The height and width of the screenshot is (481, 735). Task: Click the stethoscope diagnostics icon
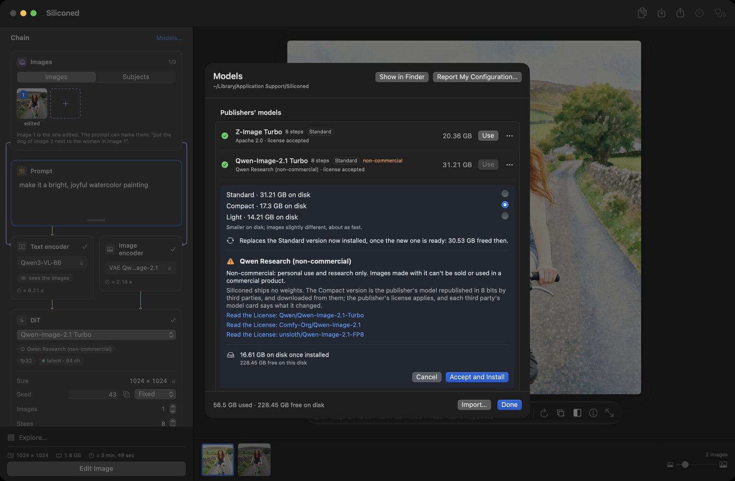pos(720,13)
